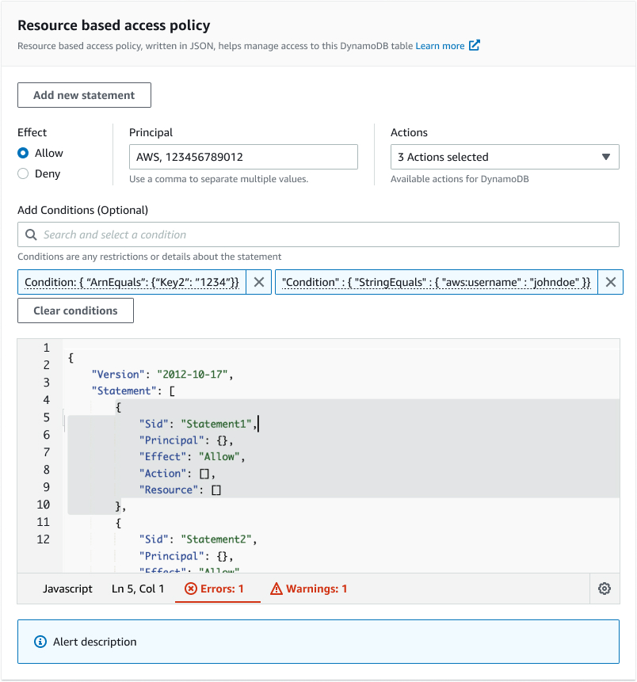Screen dimensions: 637x682
Task: Remove the StringEquals johndoe condition chip
Action: point(611,281)
